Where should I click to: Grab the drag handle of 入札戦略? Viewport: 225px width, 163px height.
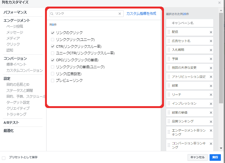tap(169, 50)
